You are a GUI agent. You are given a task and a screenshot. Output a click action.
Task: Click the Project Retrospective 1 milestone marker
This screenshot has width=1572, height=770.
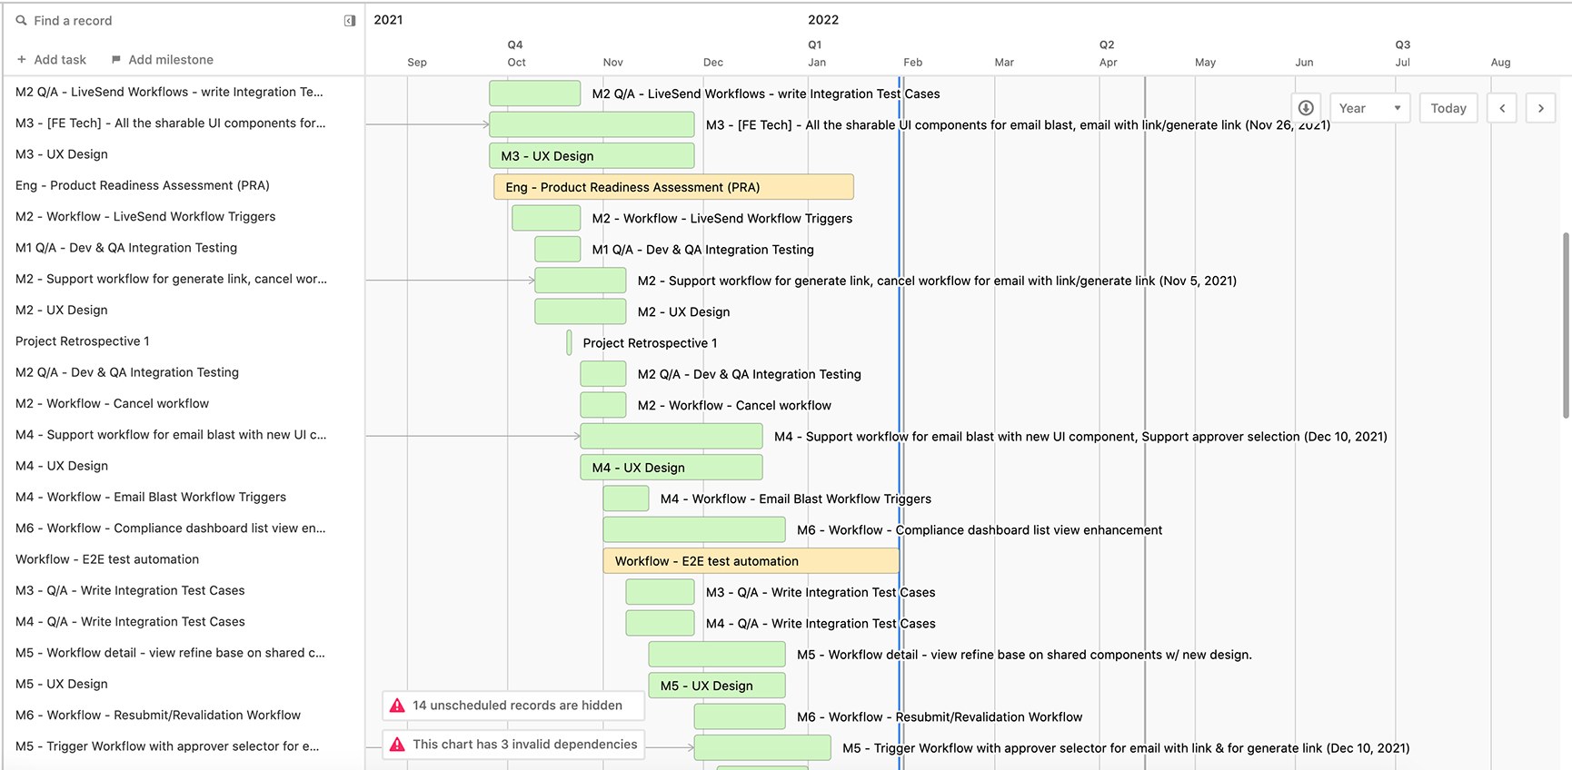click(569, 343)
